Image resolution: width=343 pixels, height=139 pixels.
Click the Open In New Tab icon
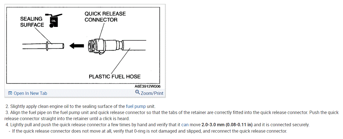pyautogui.click(x=10, y=93)
